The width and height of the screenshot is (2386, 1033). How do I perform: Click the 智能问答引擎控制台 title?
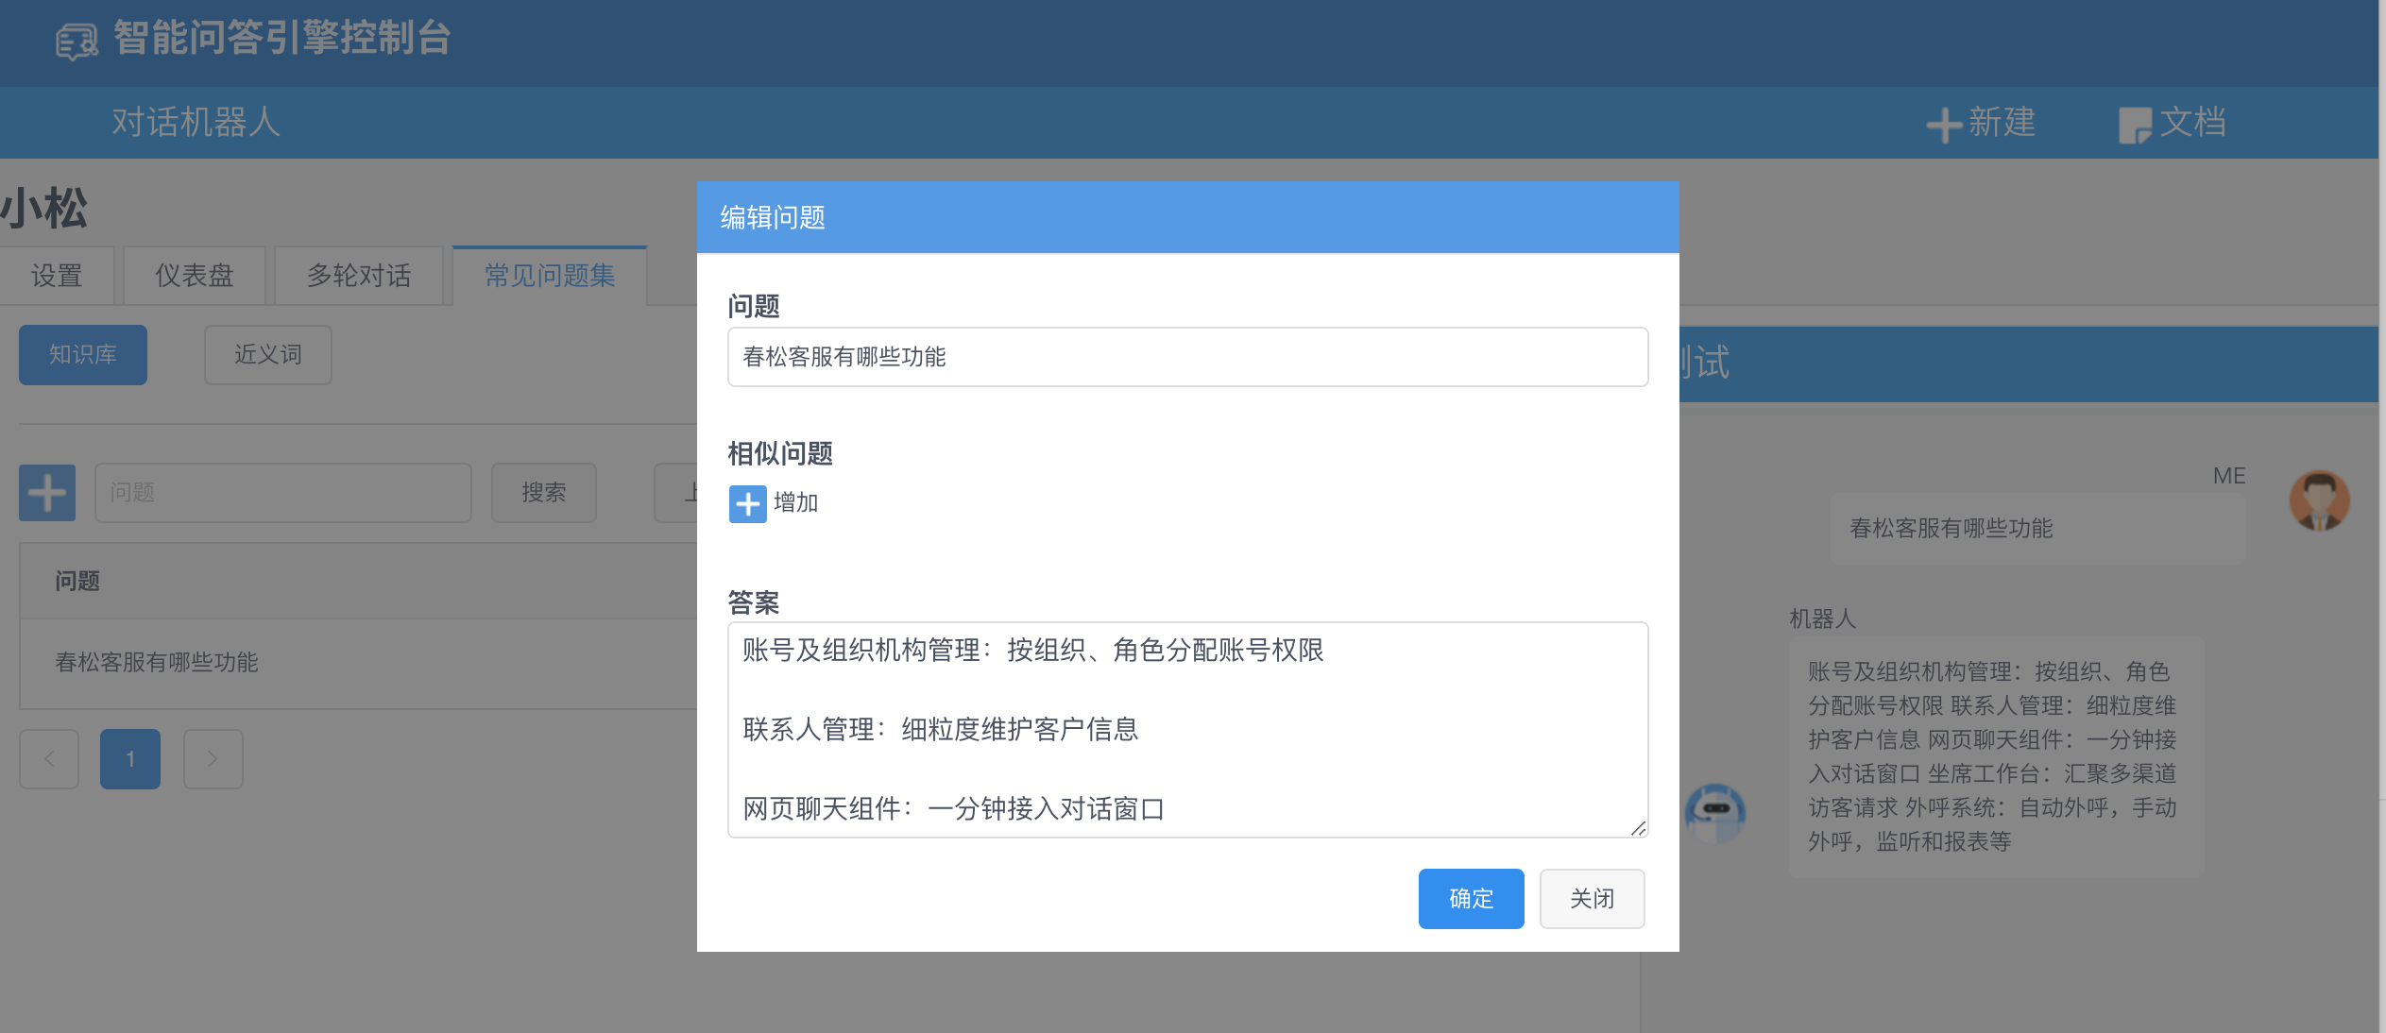coord(282,39)
